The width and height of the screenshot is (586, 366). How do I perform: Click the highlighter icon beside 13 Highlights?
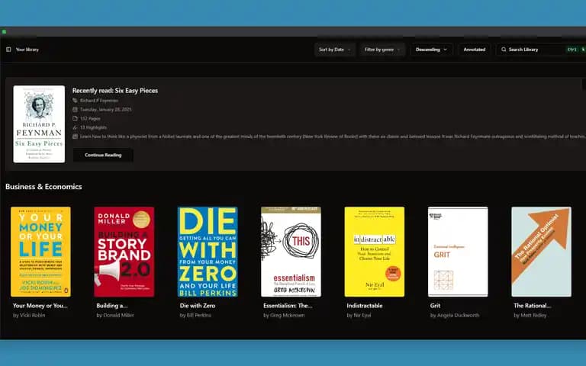coord(75,127)
